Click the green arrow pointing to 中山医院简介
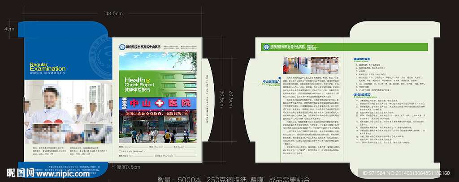The height and width of the screenshot is (182, 459). pos(256,83)
